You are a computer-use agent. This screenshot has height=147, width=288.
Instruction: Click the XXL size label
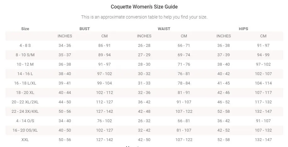[x=25, y=140]
